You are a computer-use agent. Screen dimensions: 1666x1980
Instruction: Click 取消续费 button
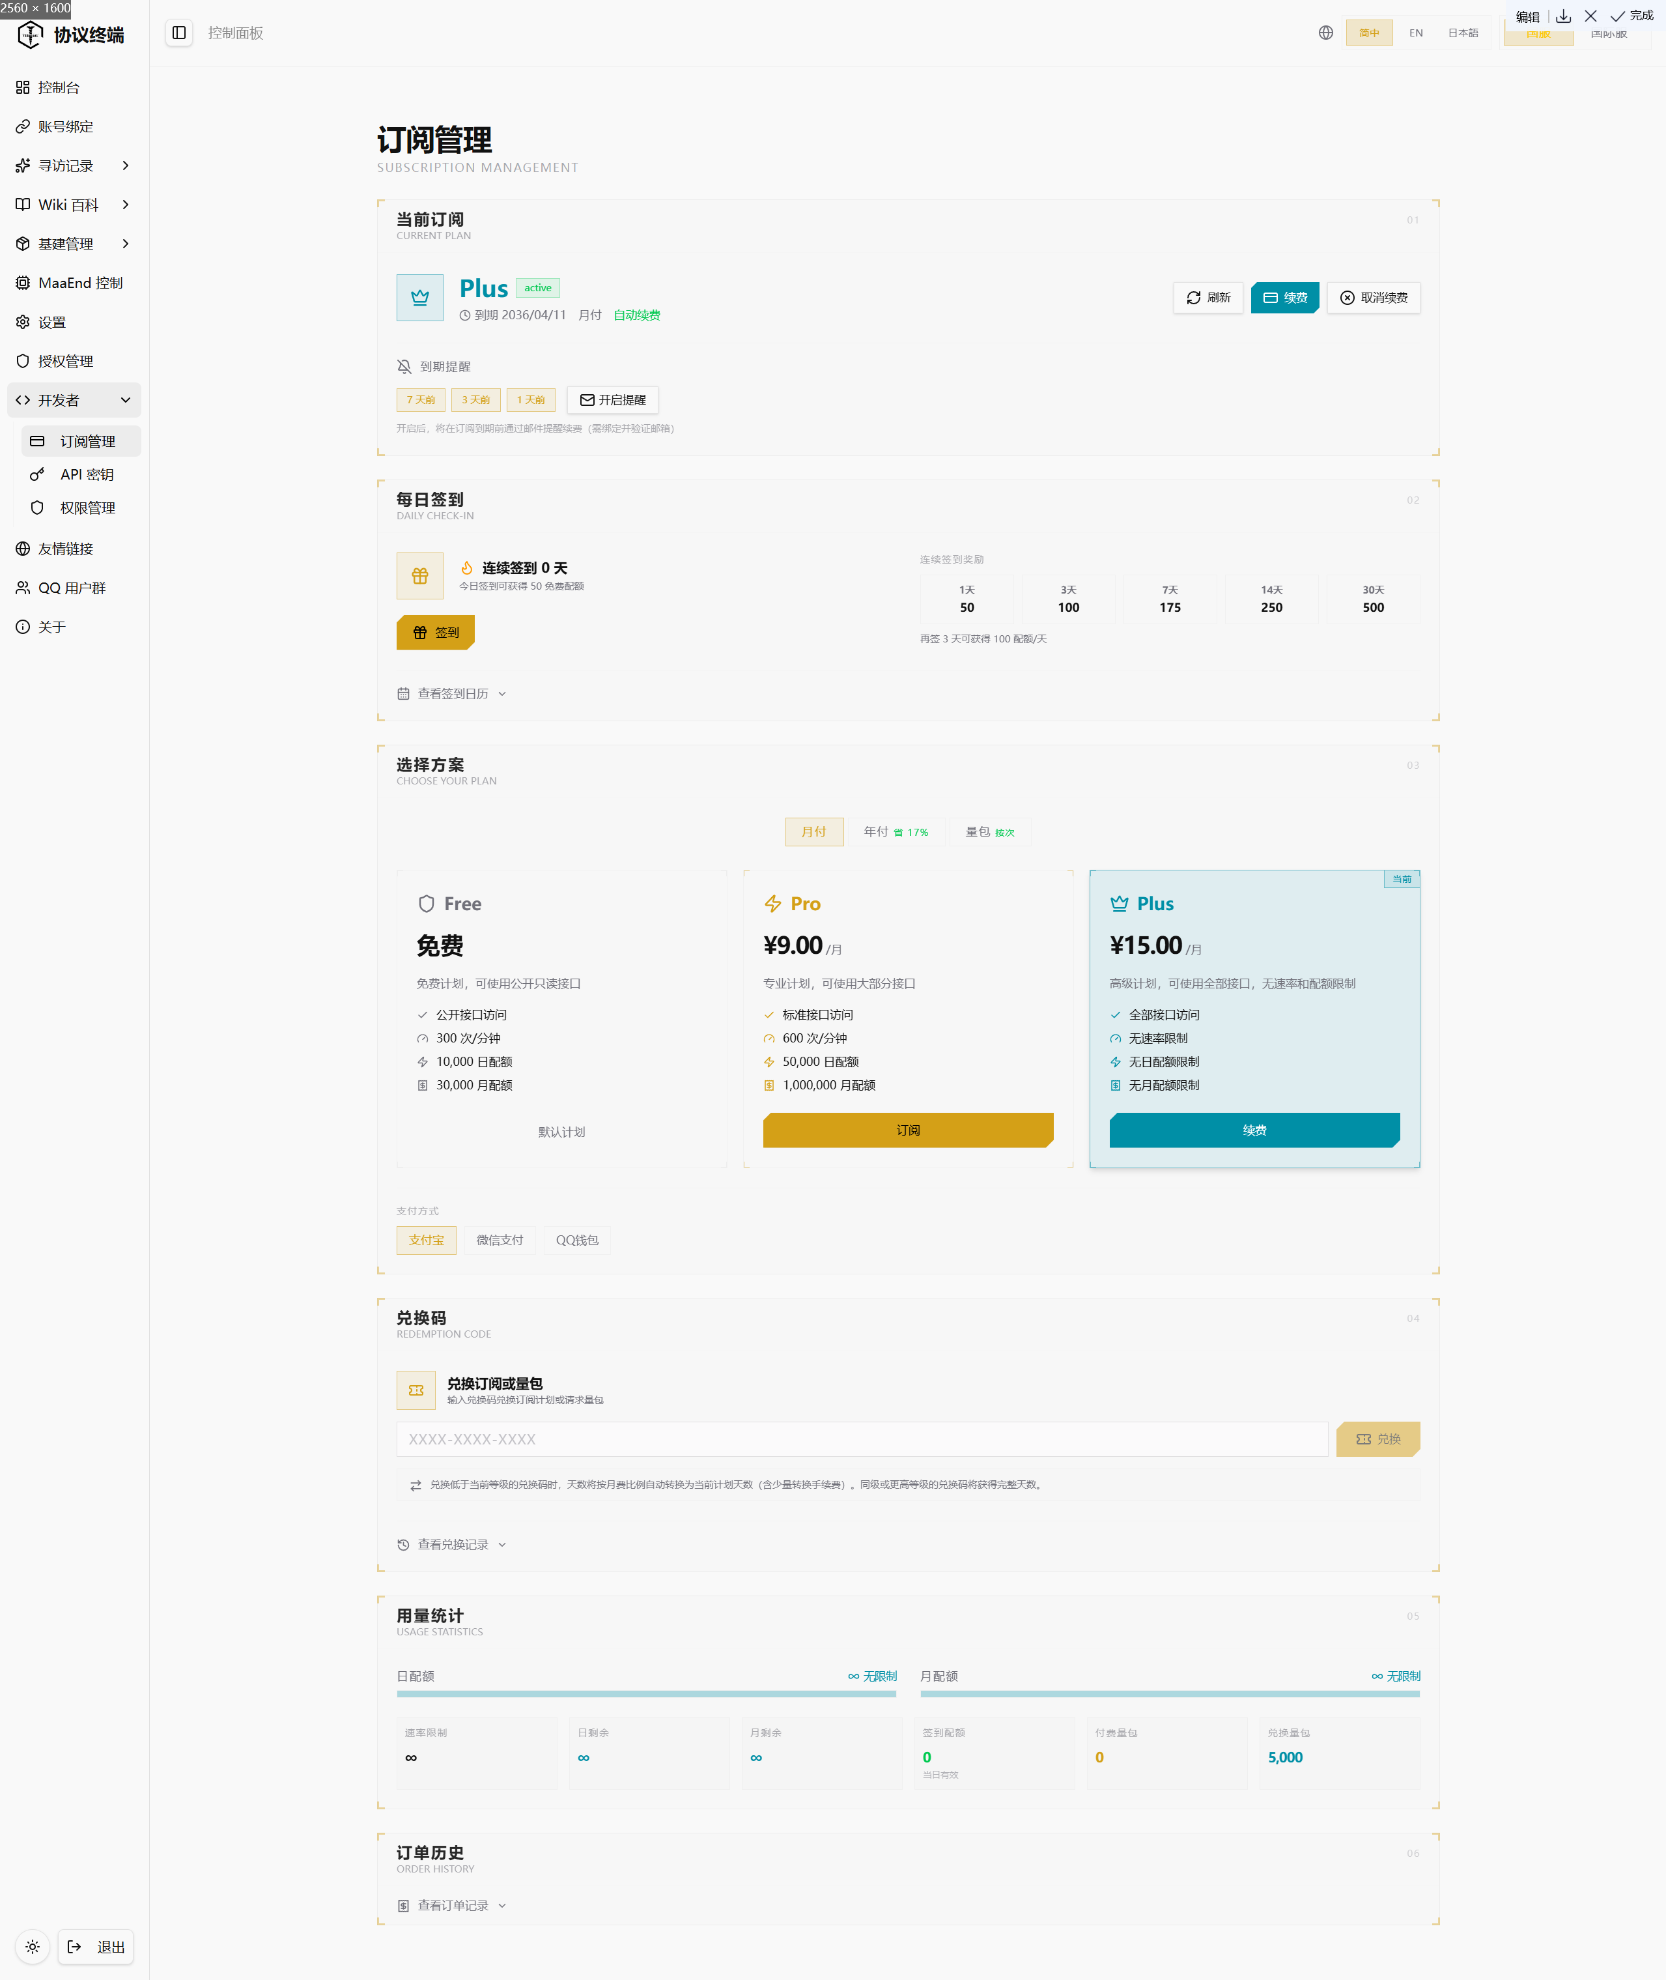click(1373, 298)
